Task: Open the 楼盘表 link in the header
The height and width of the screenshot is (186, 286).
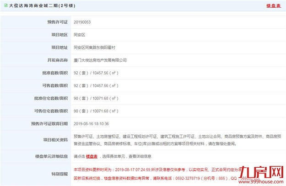Action: coord(274,5)
